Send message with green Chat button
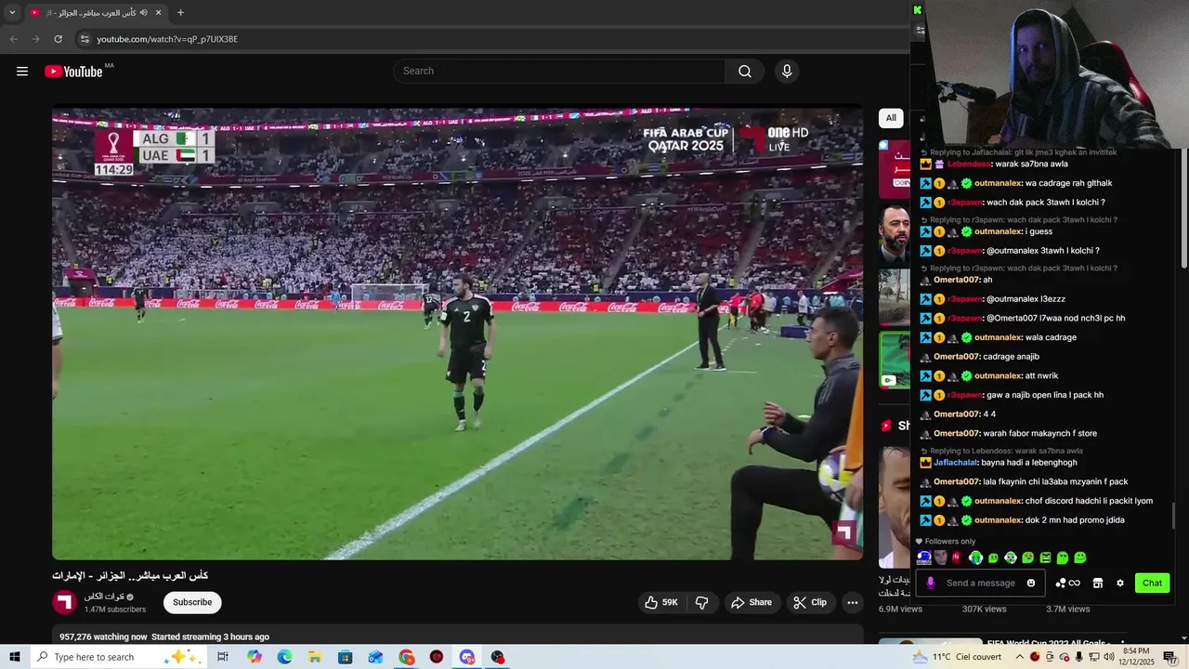This screenshot has height=669, width=1189. click(1152, 584)
